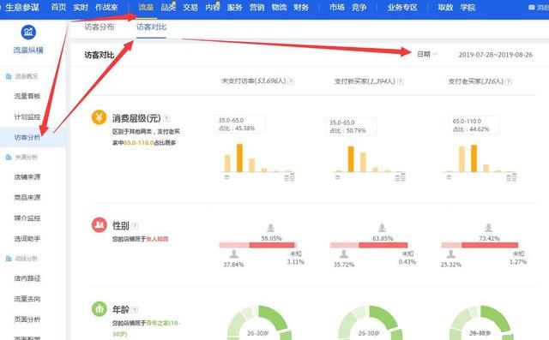
Task: Open 店内路径 in the sidebar
Action: click(x=27, y=278)
